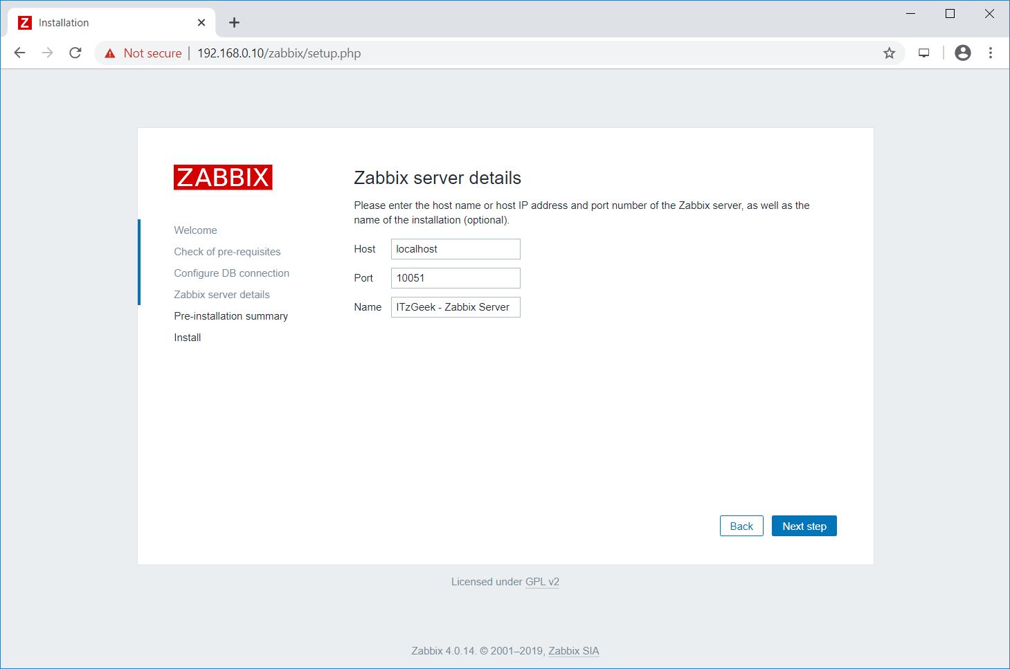Click the Back button
Image resolution: width=1010 pixels, height=669 pixels.
pos(741,526)
